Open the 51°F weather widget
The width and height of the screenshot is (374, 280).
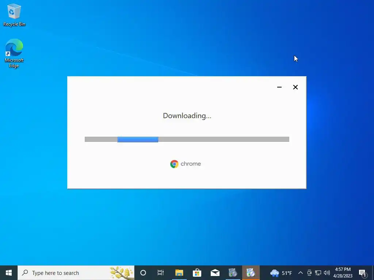pyautogui.click(x=281, y=273)
